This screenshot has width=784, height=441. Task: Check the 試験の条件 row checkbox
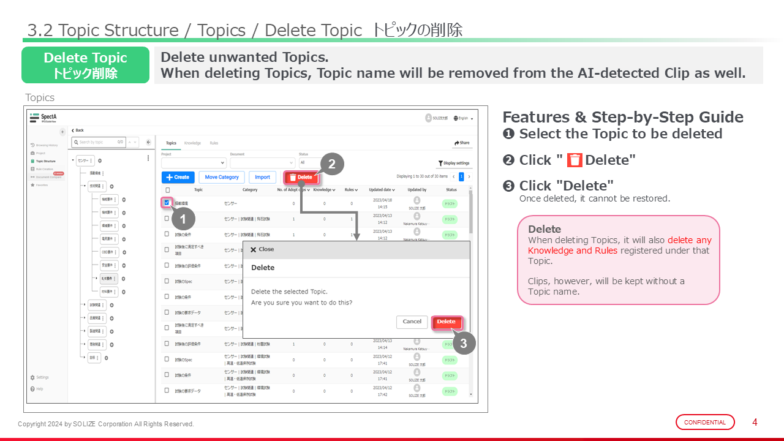click(x=167, y=234)
